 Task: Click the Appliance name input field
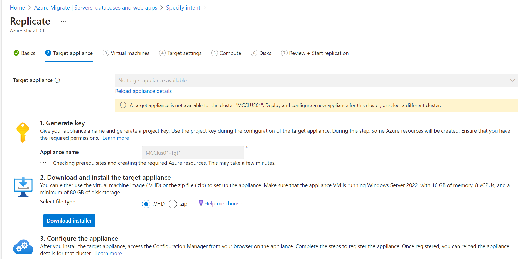click(x=193, y=153)
